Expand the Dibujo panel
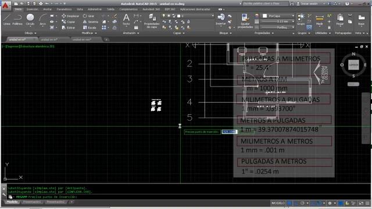The width and height of the screenshot is (372, 209). pos(31,33)
